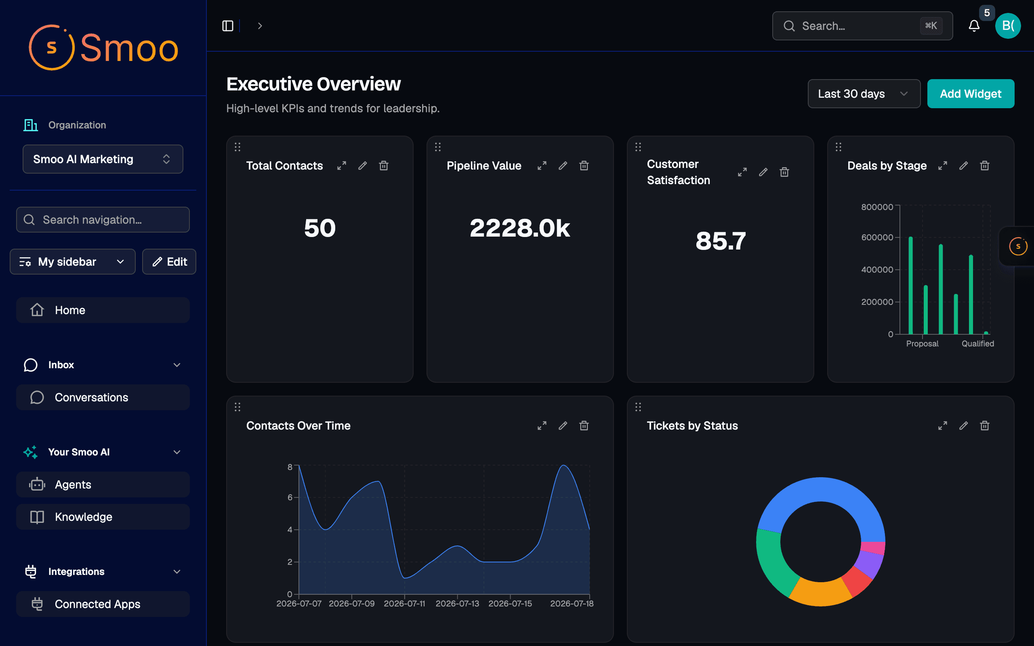
Task: Click the Smoo logo
Action: (103, 48)
